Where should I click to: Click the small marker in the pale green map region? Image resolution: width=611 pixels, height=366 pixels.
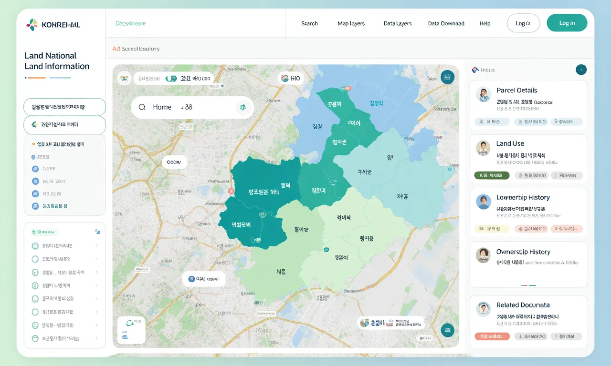point(327,249)
